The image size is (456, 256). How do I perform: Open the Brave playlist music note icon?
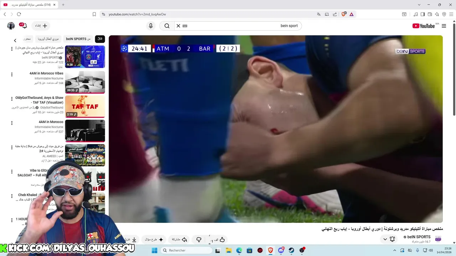point(415,14)
